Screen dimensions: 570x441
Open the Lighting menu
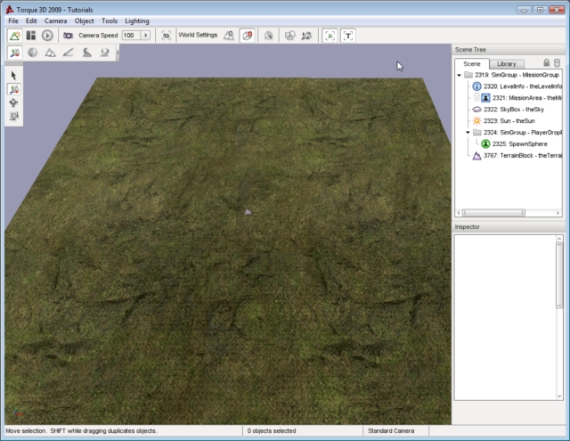pyautogui.click(x=137, y=20)
